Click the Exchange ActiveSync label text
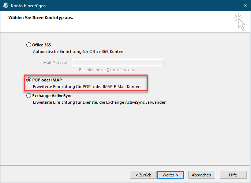This screenshot has width=251, height=183. pos(52,96)
